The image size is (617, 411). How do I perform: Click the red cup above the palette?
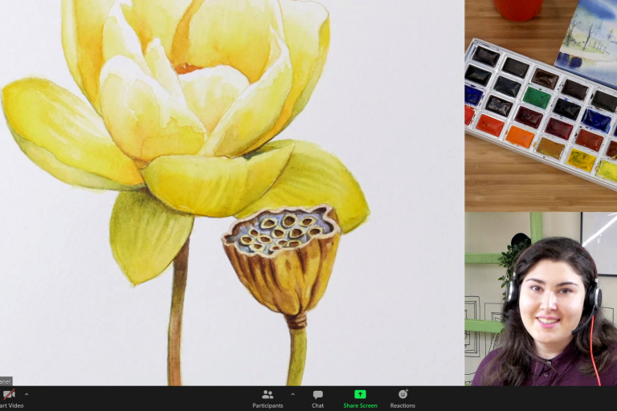(x=517, y=10)
